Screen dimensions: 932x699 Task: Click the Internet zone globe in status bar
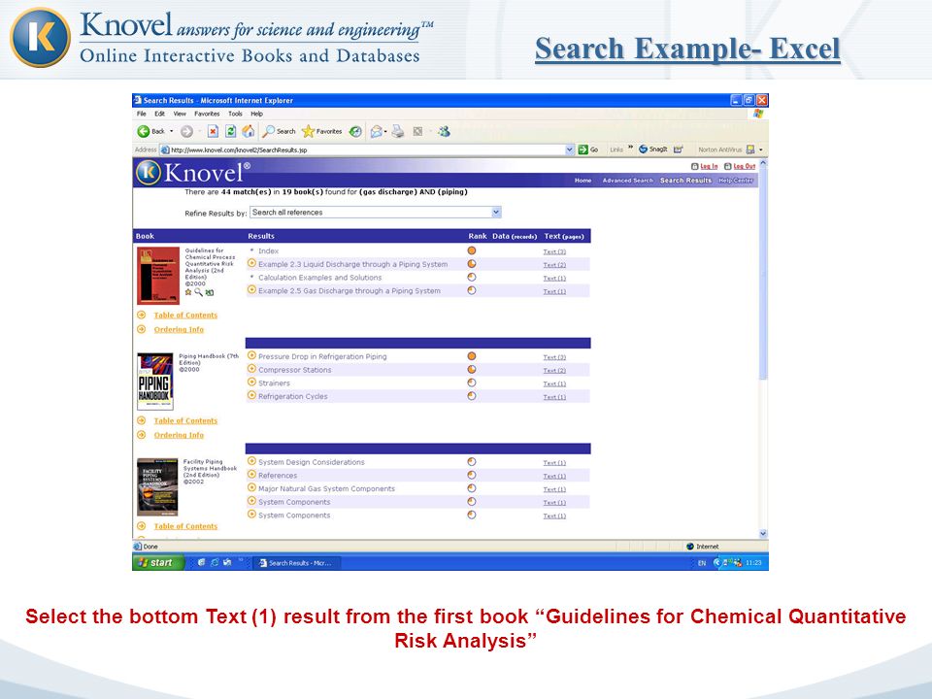[x=690, y=547]
